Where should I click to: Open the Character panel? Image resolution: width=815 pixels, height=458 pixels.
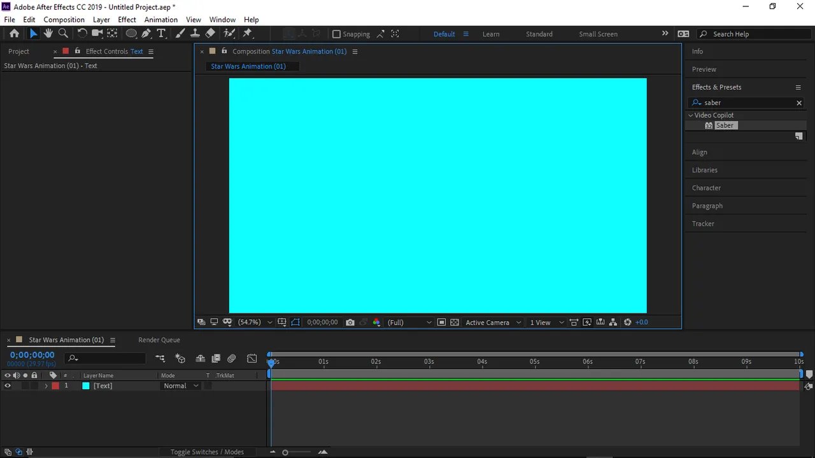[x=706, y=188]
